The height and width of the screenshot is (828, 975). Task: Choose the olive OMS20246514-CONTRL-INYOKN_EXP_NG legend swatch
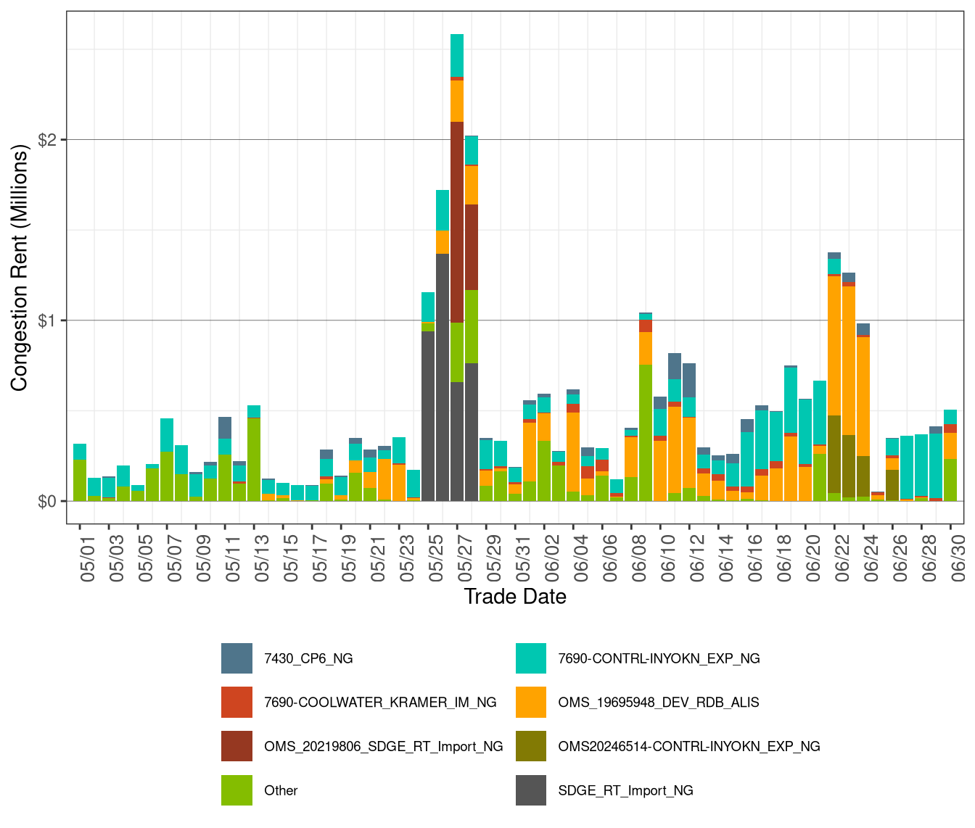click(531, 746)
